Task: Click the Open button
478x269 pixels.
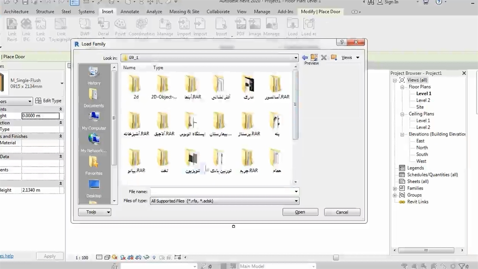Action: [300, 212]
